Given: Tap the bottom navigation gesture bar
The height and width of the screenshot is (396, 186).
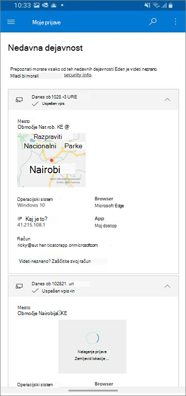Looking at the screenshot, I should pyautogui.click(x=93, y=391).
